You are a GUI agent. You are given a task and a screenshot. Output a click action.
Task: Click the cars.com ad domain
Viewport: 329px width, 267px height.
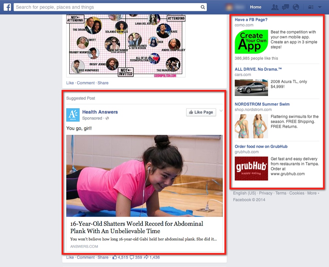point(242,75)
